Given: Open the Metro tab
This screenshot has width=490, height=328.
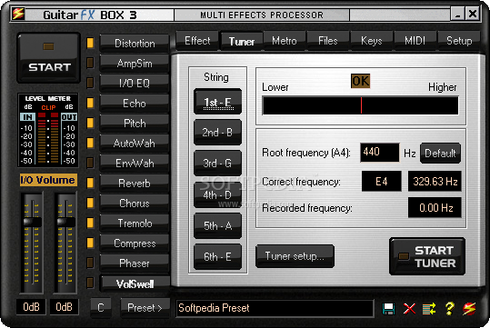Looking at the screenshot, I should point(285,41).
